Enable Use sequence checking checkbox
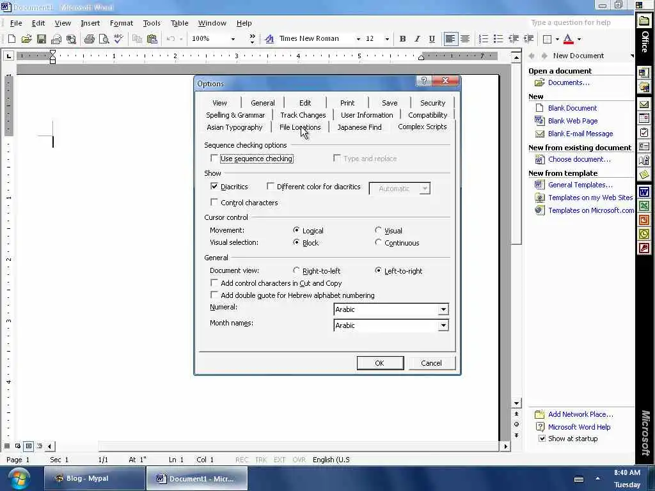Image resolution: width=655 pixels, height=491 pixels. pyautogui.click(x=214, y=159)
